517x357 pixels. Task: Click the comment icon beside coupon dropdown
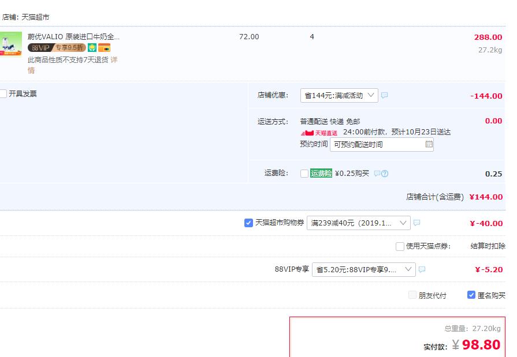[x=416, y=223]
